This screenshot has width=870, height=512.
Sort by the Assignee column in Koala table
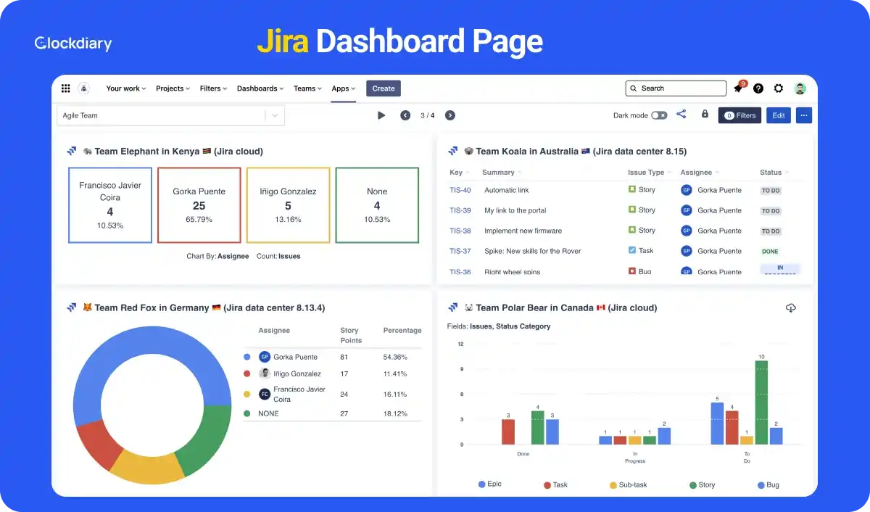[x=700, y=173]
